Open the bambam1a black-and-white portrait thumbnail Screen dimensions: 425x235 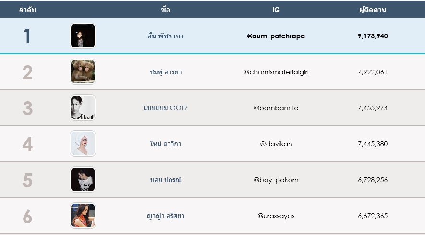click(83, 108)
